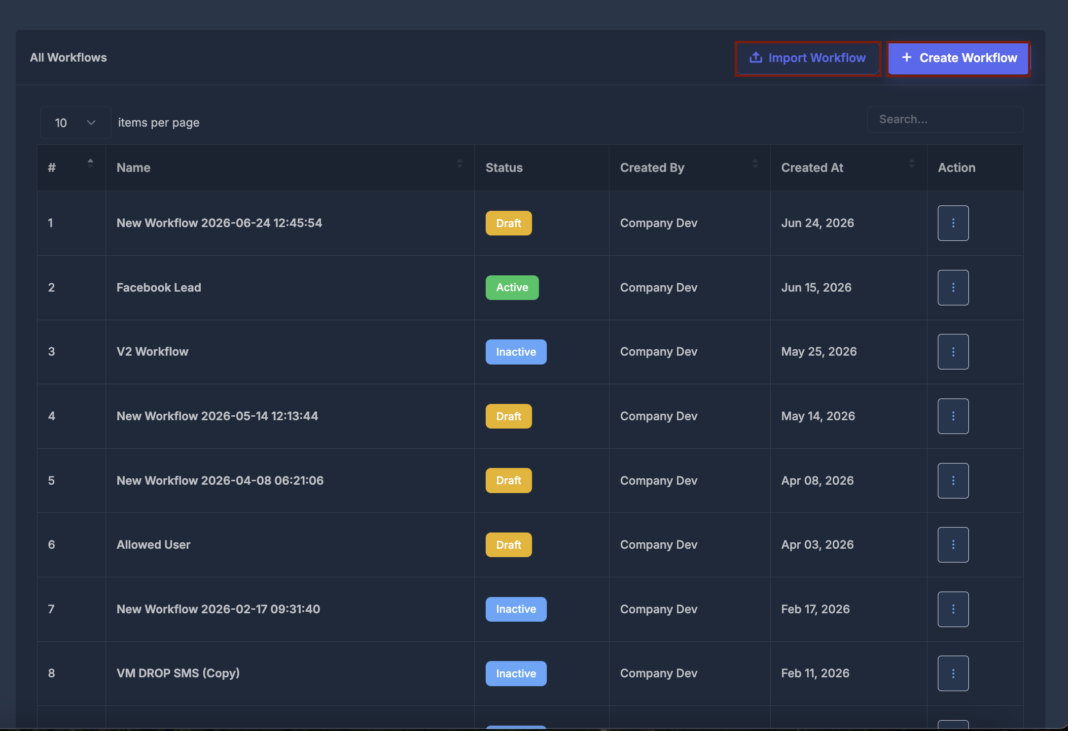Focus the Search input field
This screenshot has width=1068, height=731.
pos(945,119)
